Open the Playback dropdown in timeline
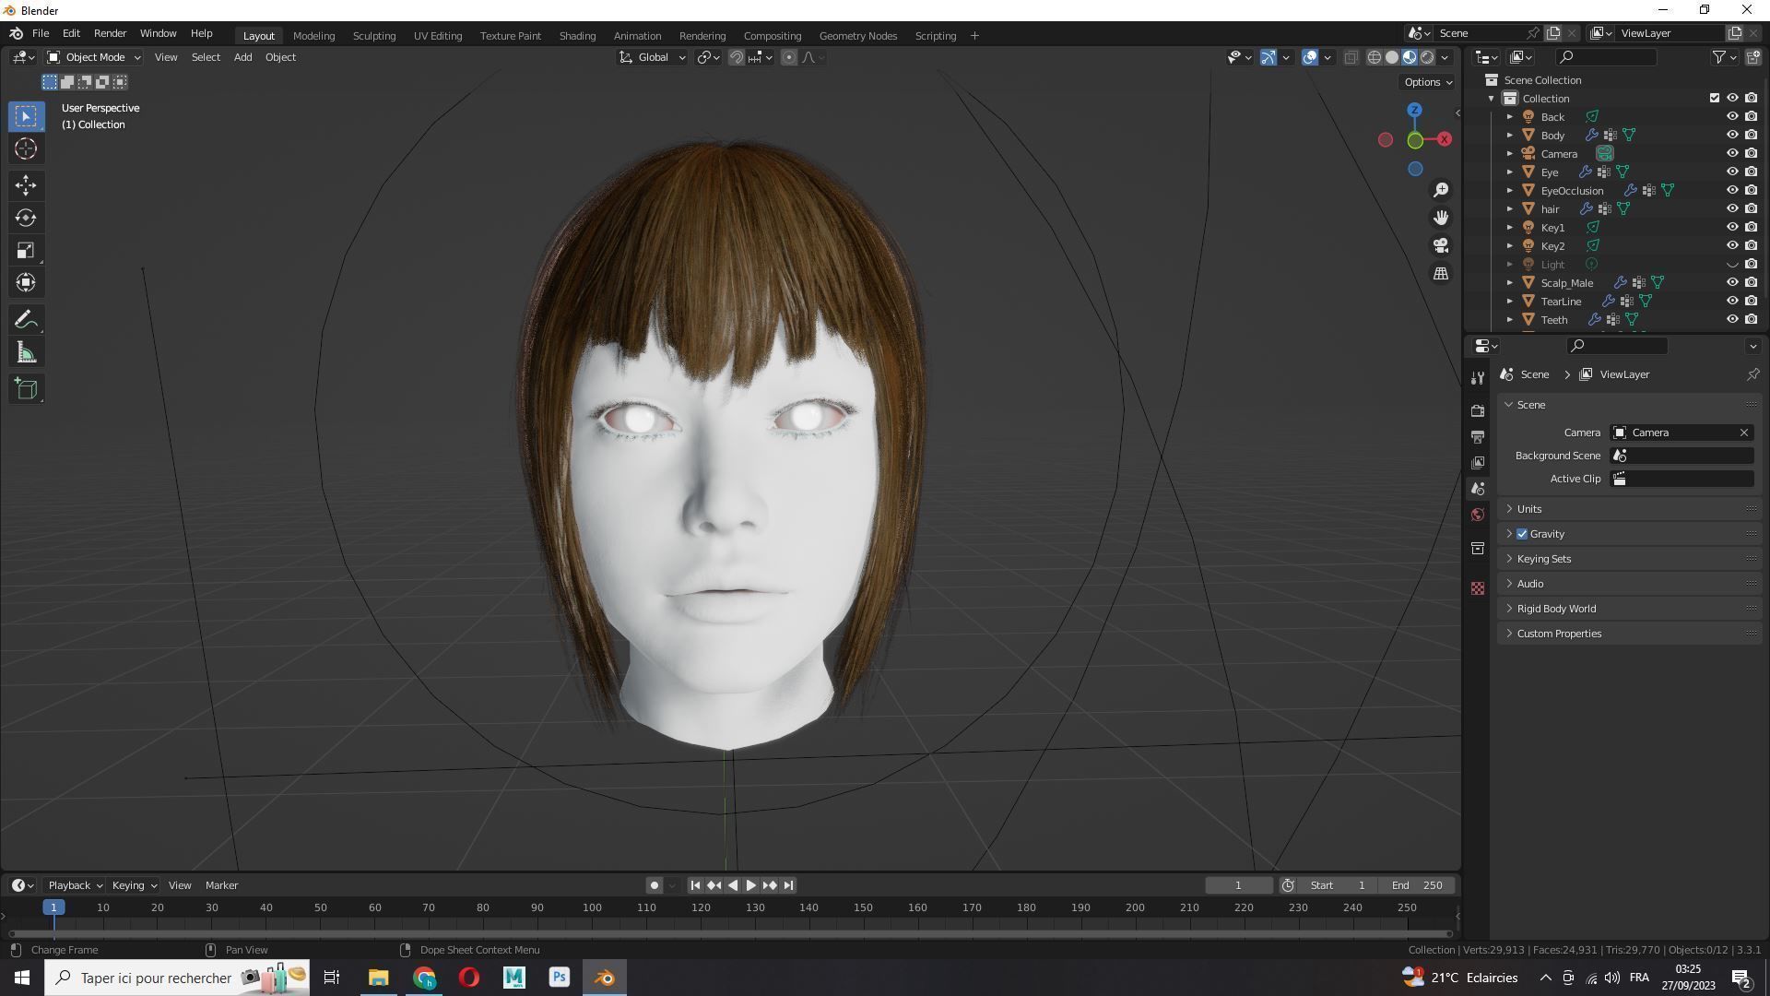This screenshot has width=1770, height=996. pyautogui.click(x=74, y=885)
